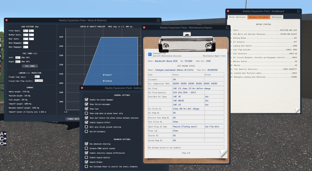Click 'Use' next to SAE 10W30 oil
Viewport: 312px width, 171px height.
[x=207, y=100]
